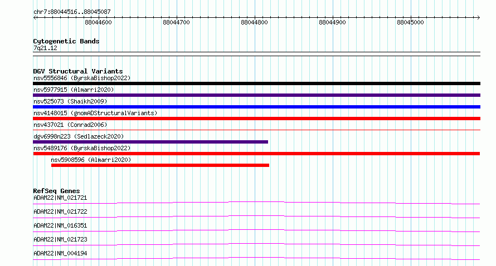
Task: Click the magenta ADAM22|NM_021721 transcript line
Action: (256, 202)
